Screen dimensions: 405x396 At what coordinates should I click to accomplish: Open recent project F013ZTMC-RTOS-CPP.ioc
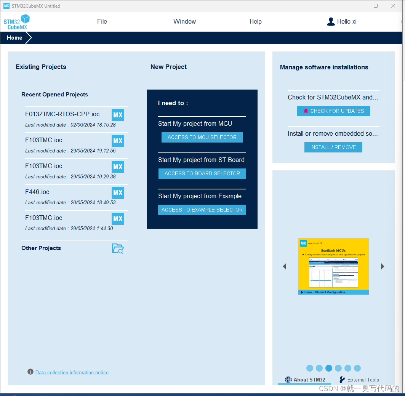62,114
